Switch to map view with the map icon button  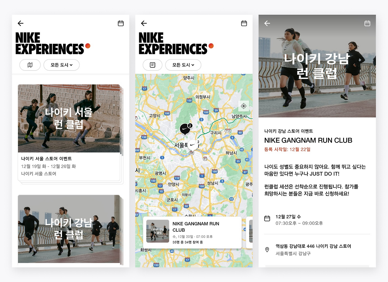[30, 65]
